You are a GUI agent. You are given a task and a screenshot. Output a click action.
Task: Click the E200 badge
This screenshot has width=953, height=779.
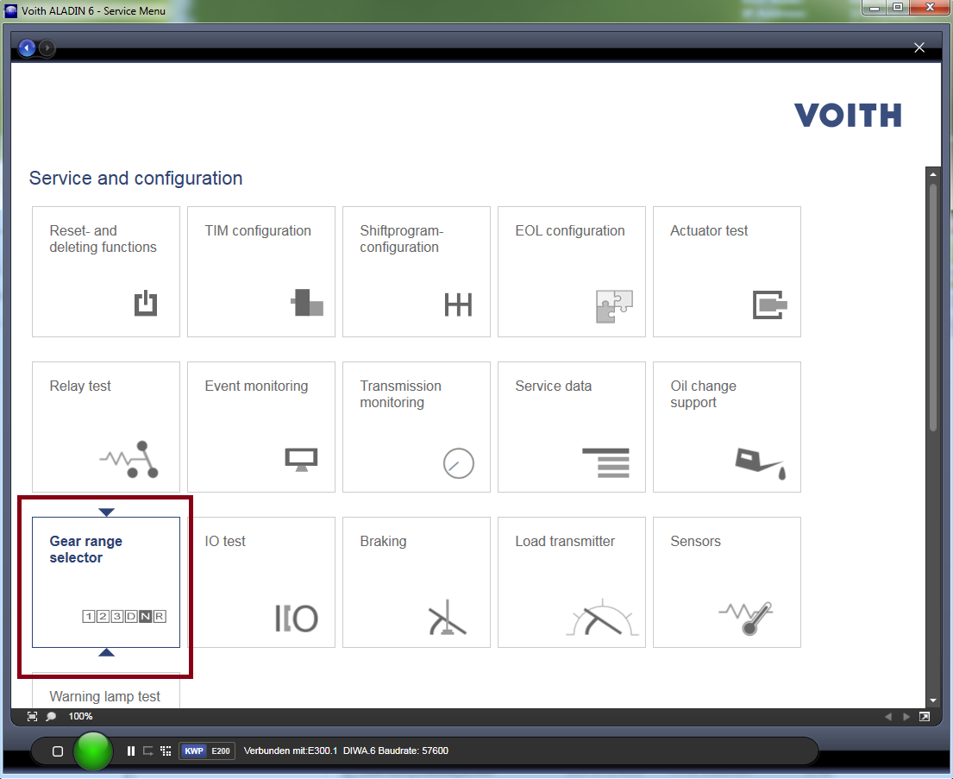[221, 751]
